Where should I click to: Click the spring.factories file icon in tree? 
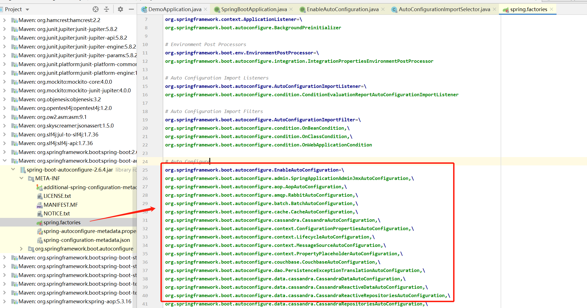pos(39,223)
